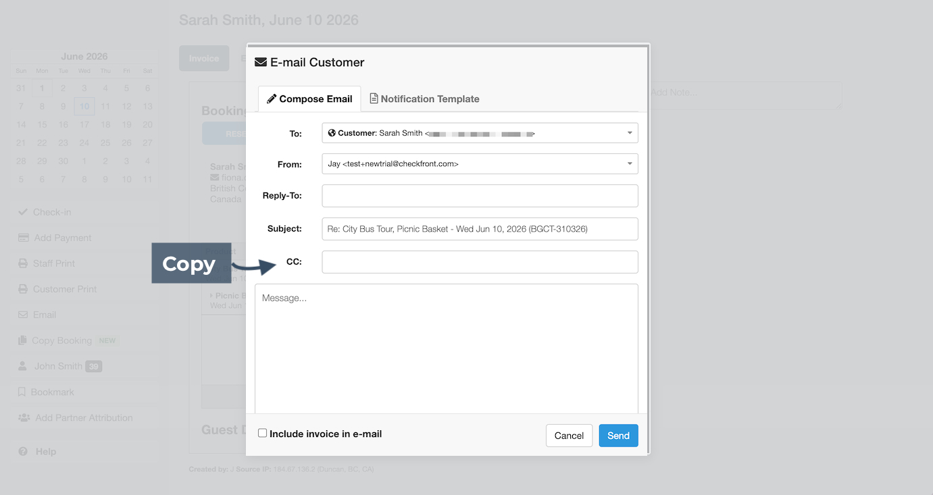This screenshot has height=495, width=933.
Task: Click the Customer Print printer icon
Action: [x=23, y=289]
